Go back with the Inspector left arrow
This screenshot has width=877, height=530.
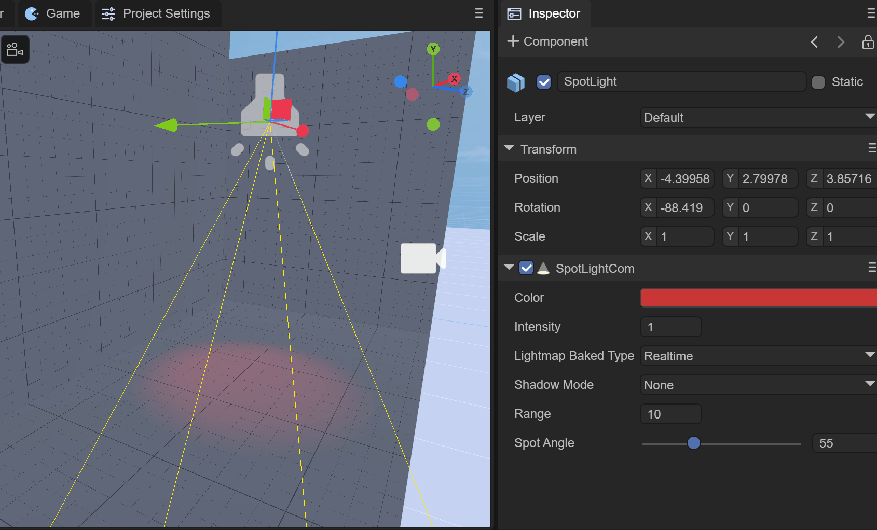click(x=814, y=42)
